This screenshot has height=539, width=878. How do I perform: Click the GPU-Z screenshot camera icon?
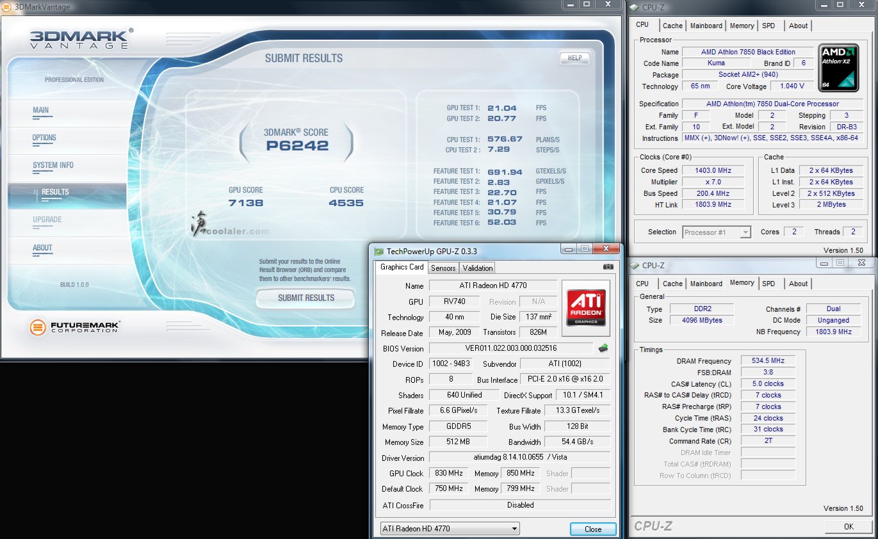tap(608, 267)
